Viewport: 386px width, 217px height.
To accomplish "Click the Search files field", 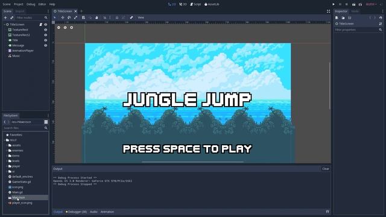I will click(x=25, y=128).
